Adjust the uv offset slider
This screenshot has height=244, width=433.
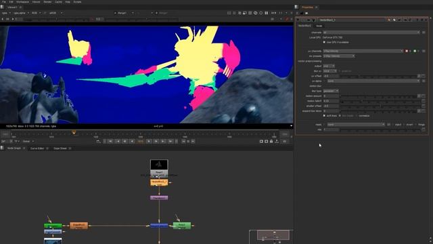click(x=378, y=76)
